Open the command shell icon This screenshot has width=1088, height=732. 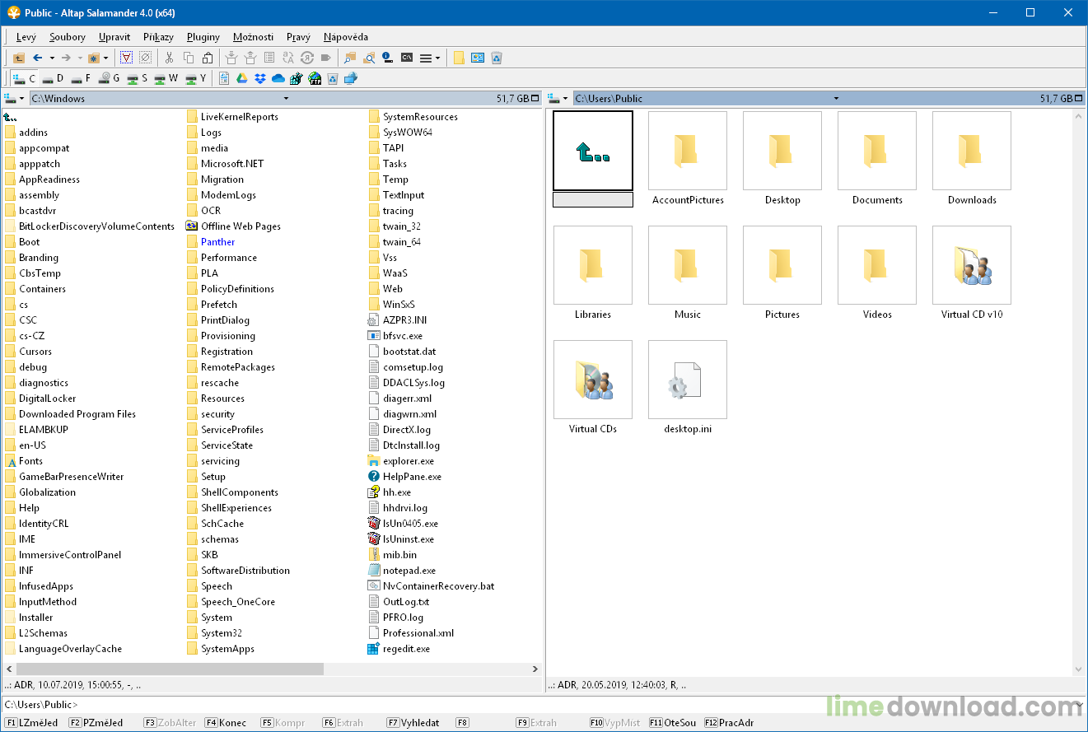click(407, 58)
